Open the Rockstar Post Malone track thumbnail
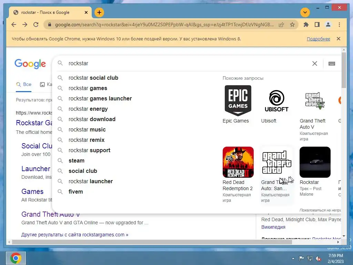The height and width of the screenshot is (265, 353). pos(315,162)
